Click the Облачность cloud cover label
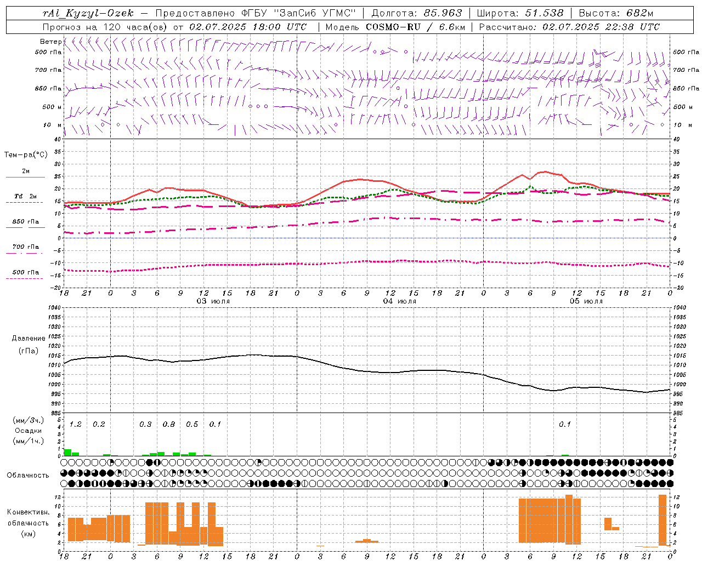This screenshot has width=702, height=561. 28,476
